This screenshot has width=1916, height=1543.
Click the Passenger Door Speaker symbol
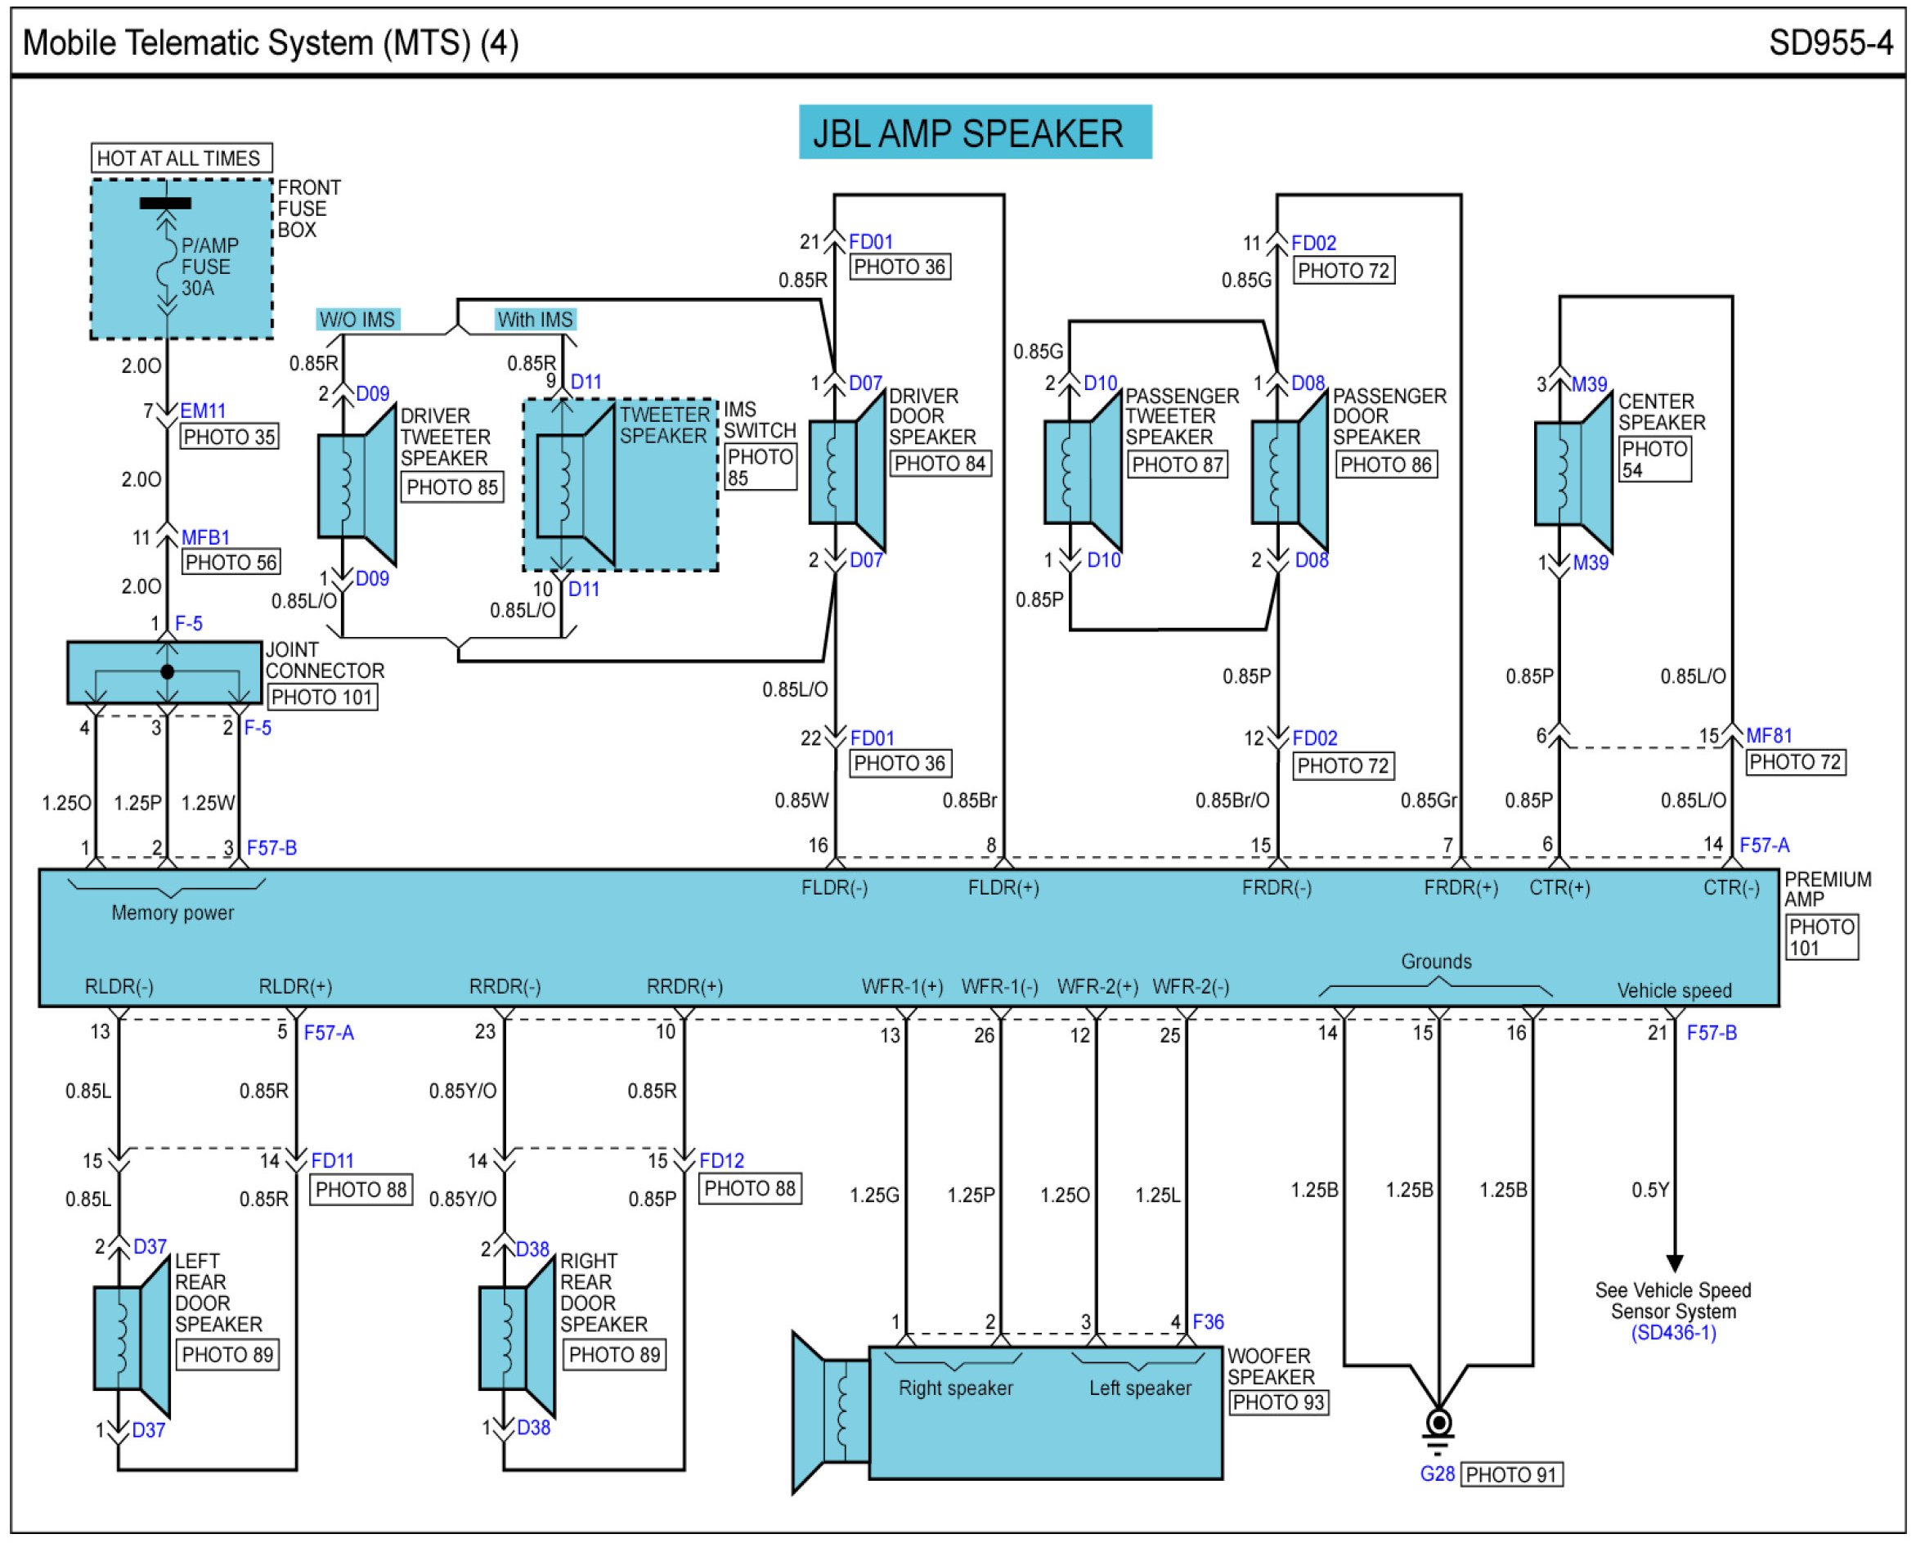1290,472
